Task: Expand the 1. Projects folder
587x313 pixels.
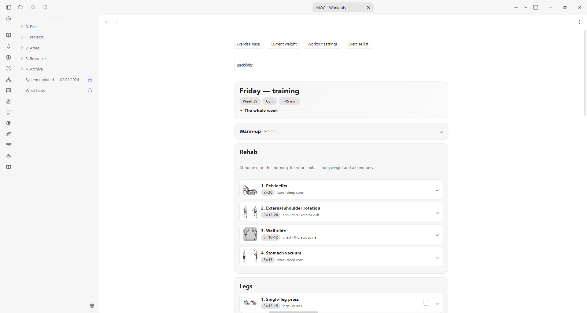Action: [x=22, y=37]
